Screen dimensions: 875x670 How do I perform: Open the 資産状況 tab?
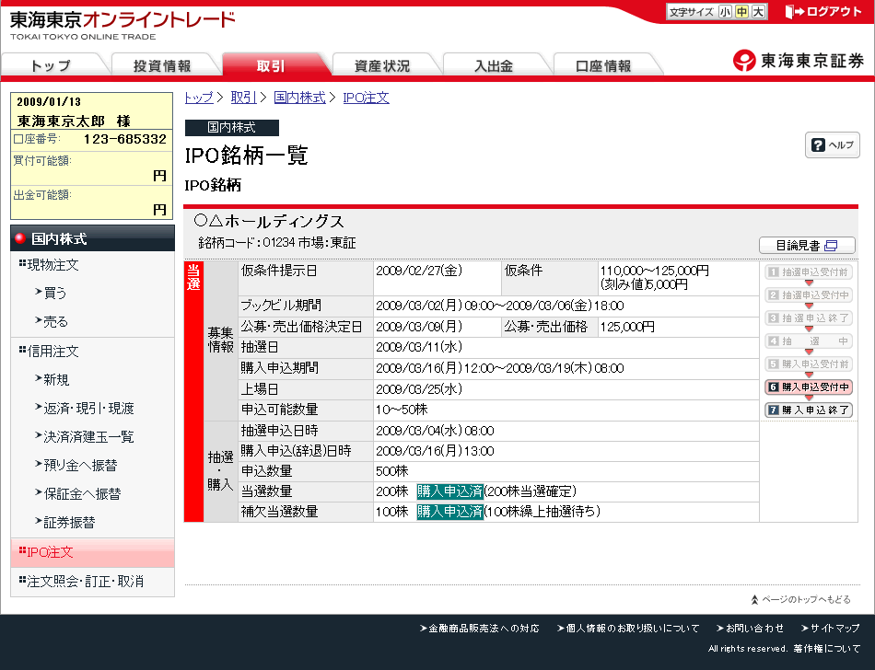click(382, 65)
